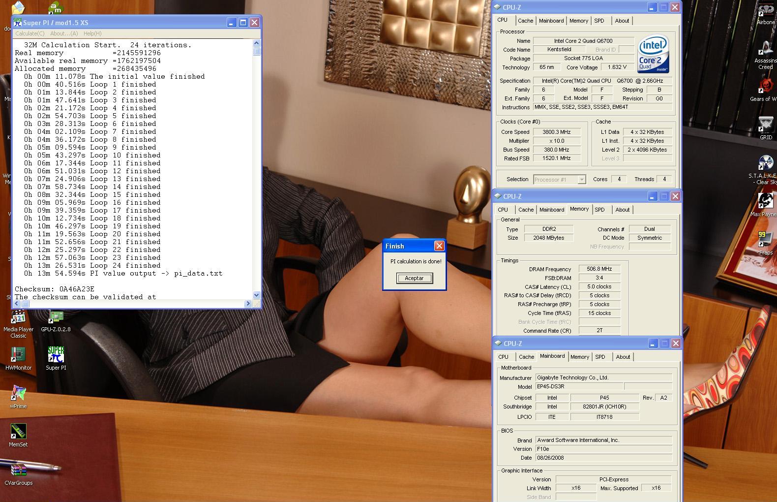The width and height of the screenshot is (777, 502).
Task: Open Help(H) menu in Super PI
Action: click(92, 33)
